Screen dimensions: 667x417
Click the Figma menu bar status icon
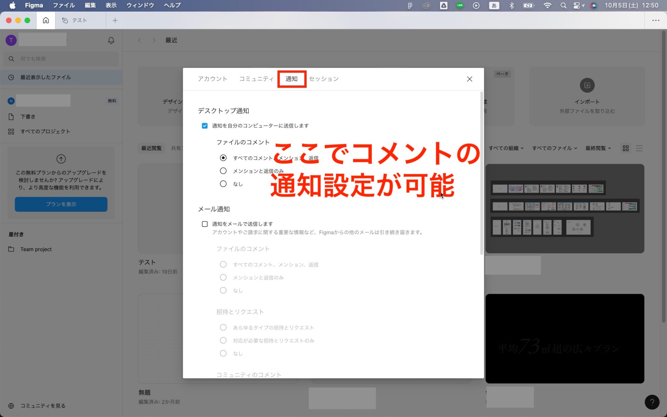point(410,5)
